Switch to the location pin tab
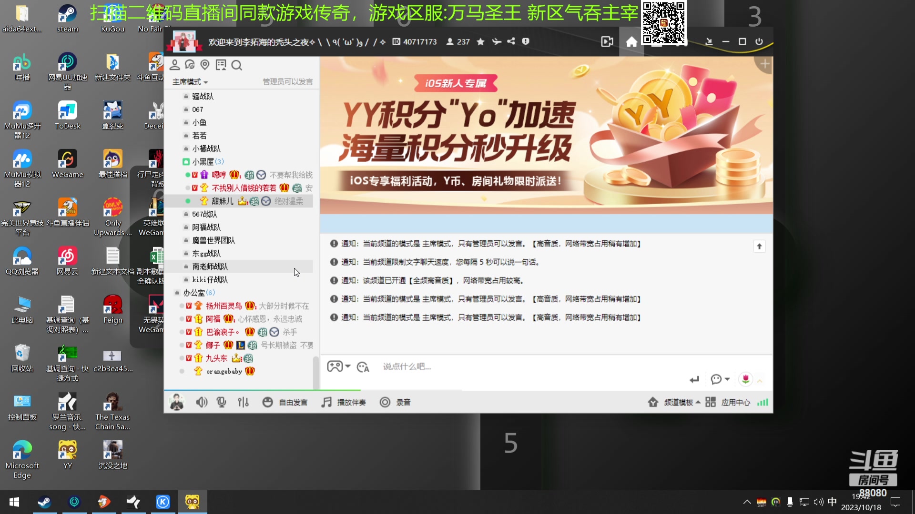Image resolution: width=915 pixels, height=514 pixels. (205, 65)
